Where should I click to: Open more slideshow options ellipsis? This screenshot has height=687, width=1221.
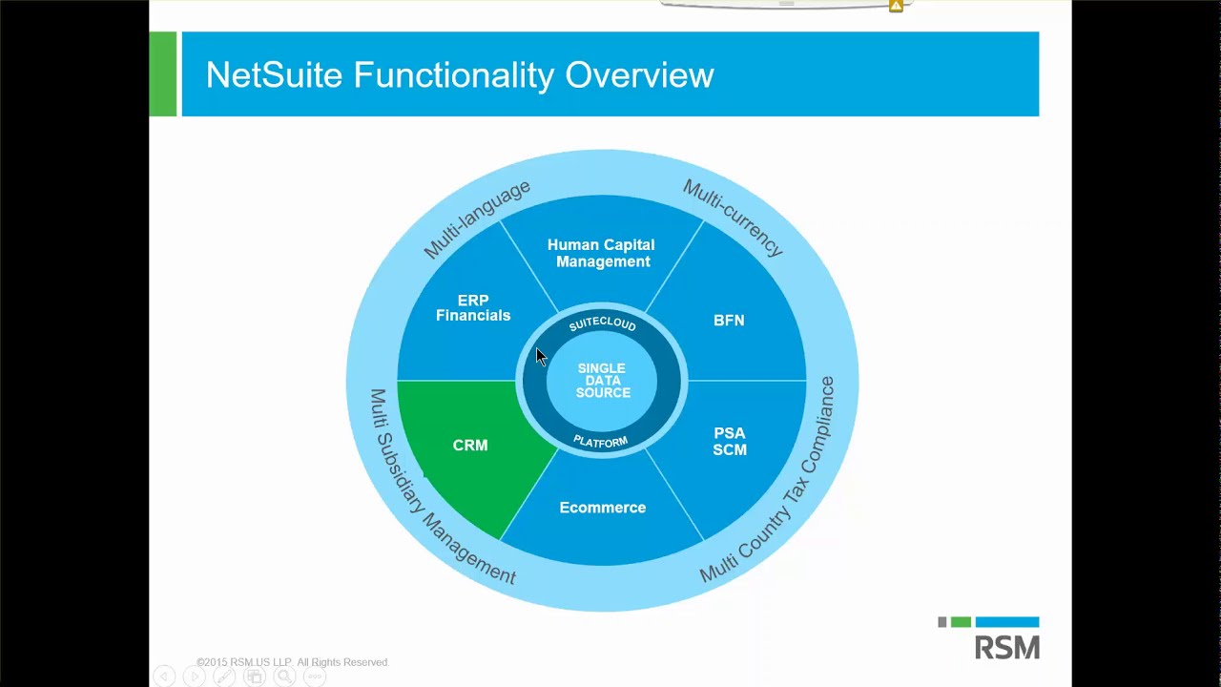[x=314, y=677]
